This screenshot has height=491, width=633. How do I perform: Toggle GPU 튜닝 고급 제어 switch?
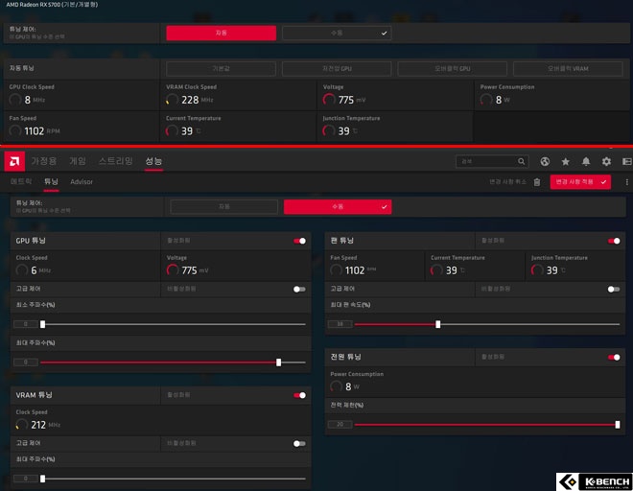(x=299, y=289)
